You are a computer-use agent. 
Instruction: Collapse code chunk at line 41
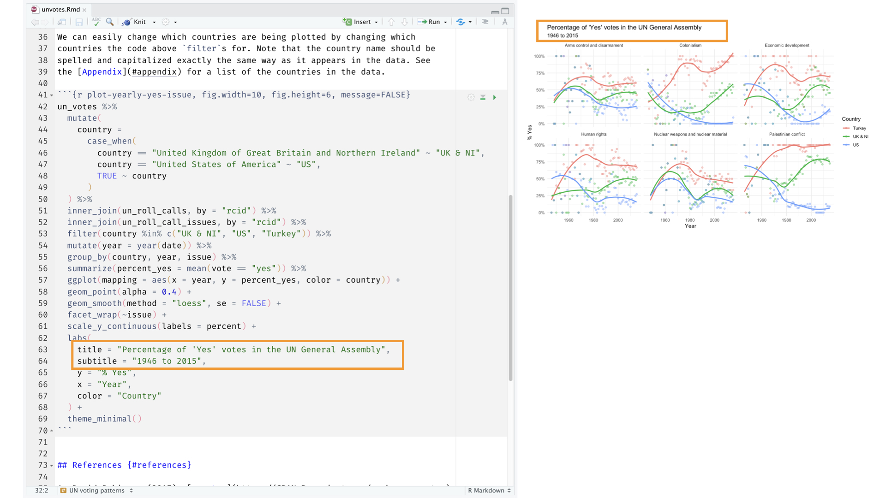click(x=52, y=95)
